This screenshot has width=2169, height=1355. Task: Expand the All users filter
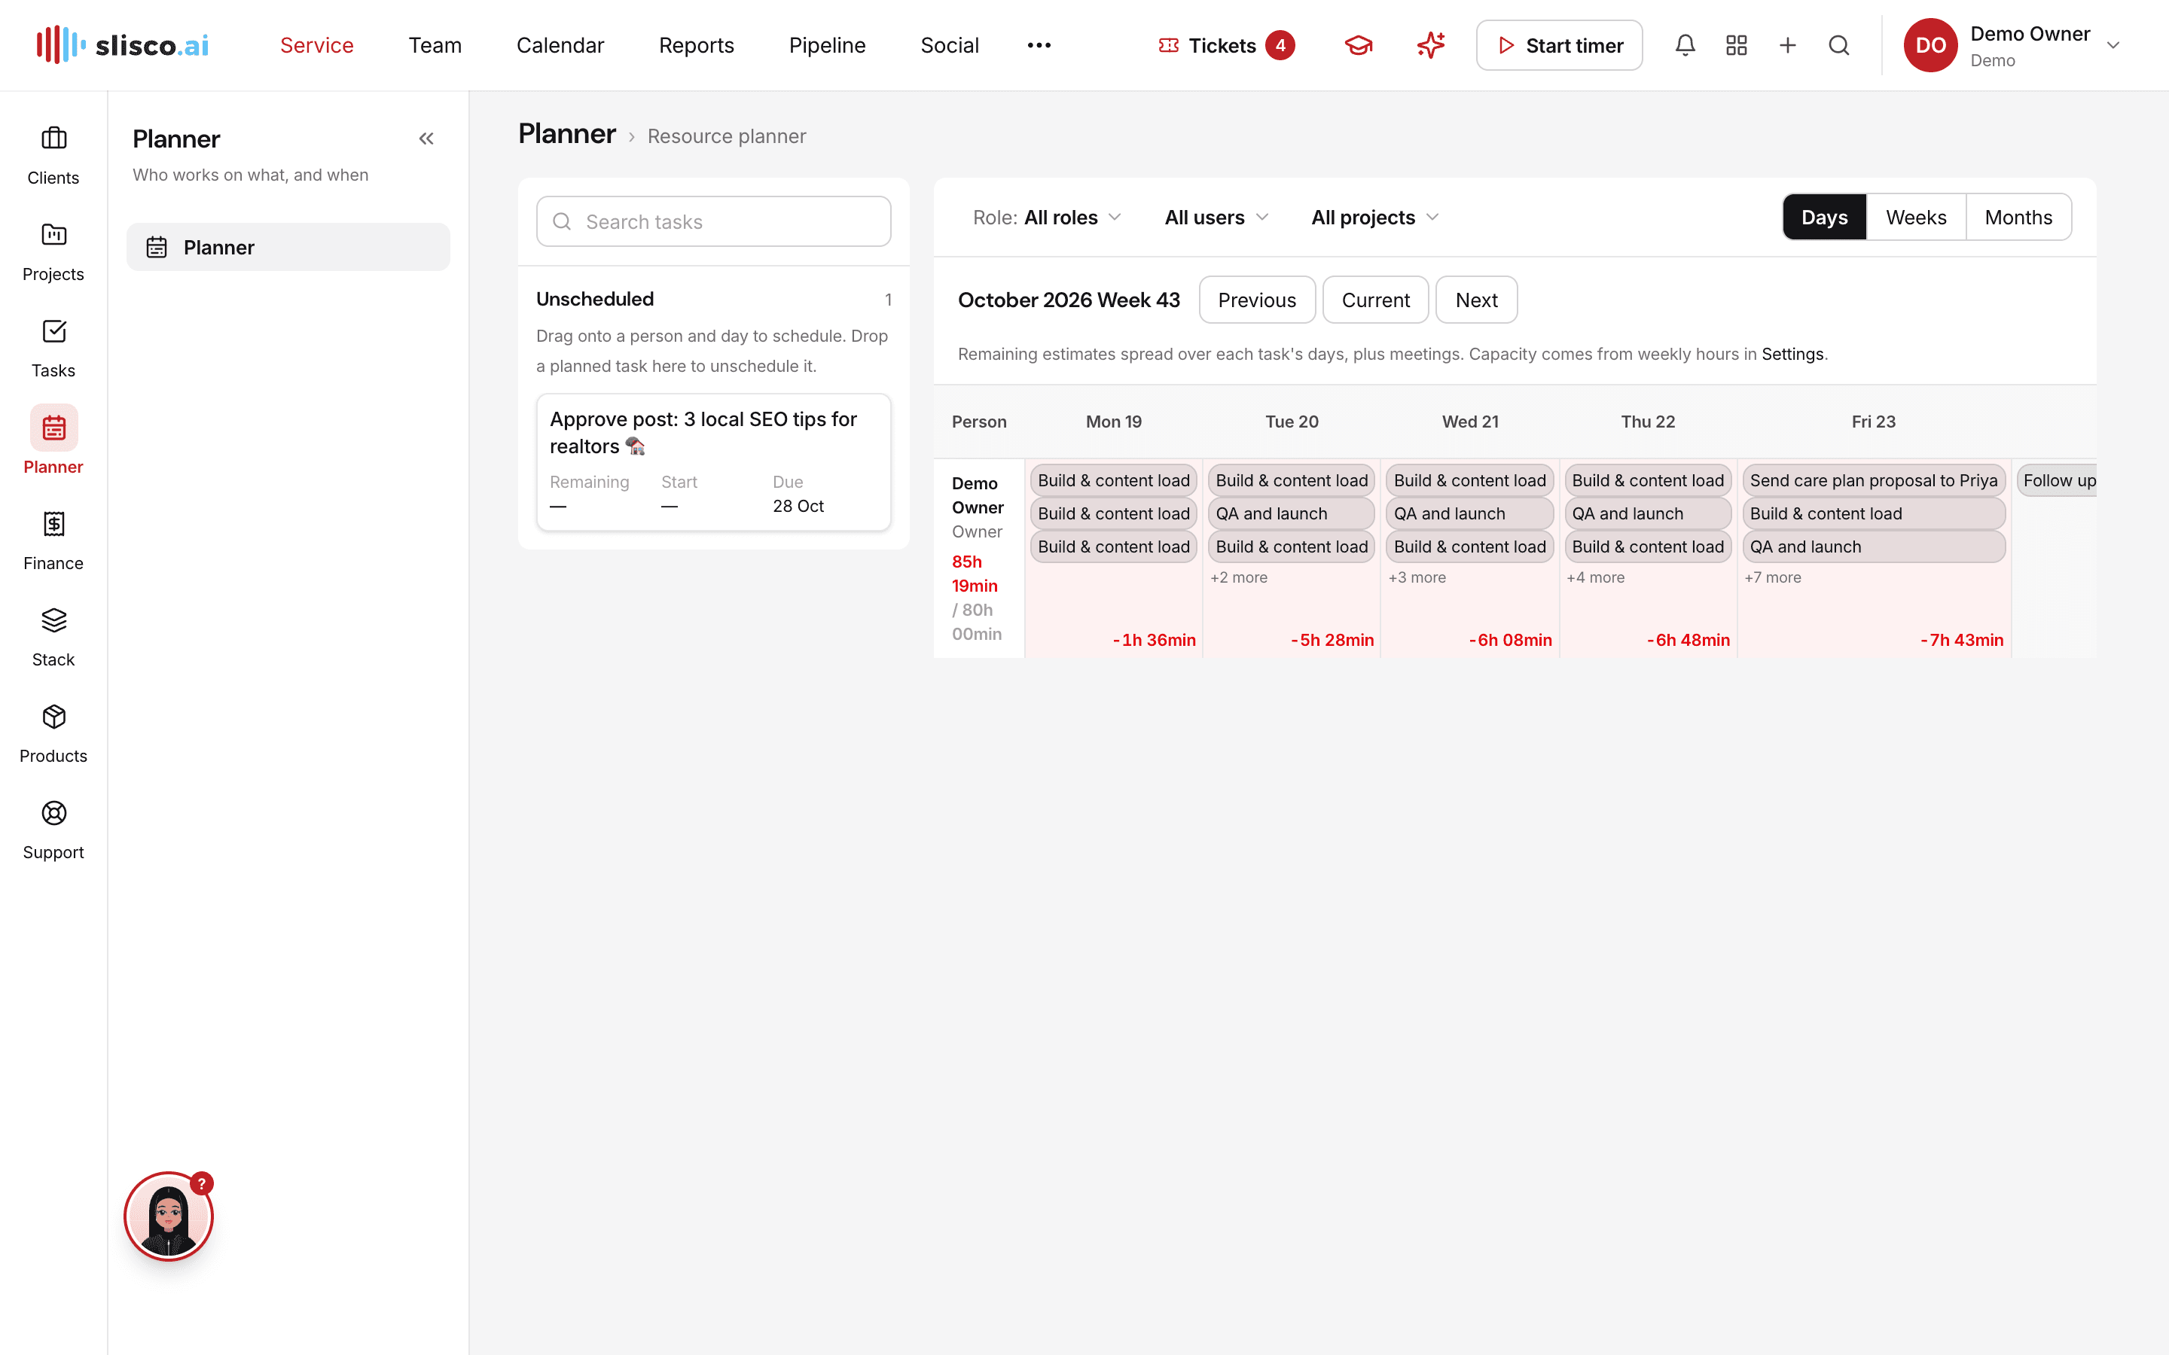(x=1216, y=217)
